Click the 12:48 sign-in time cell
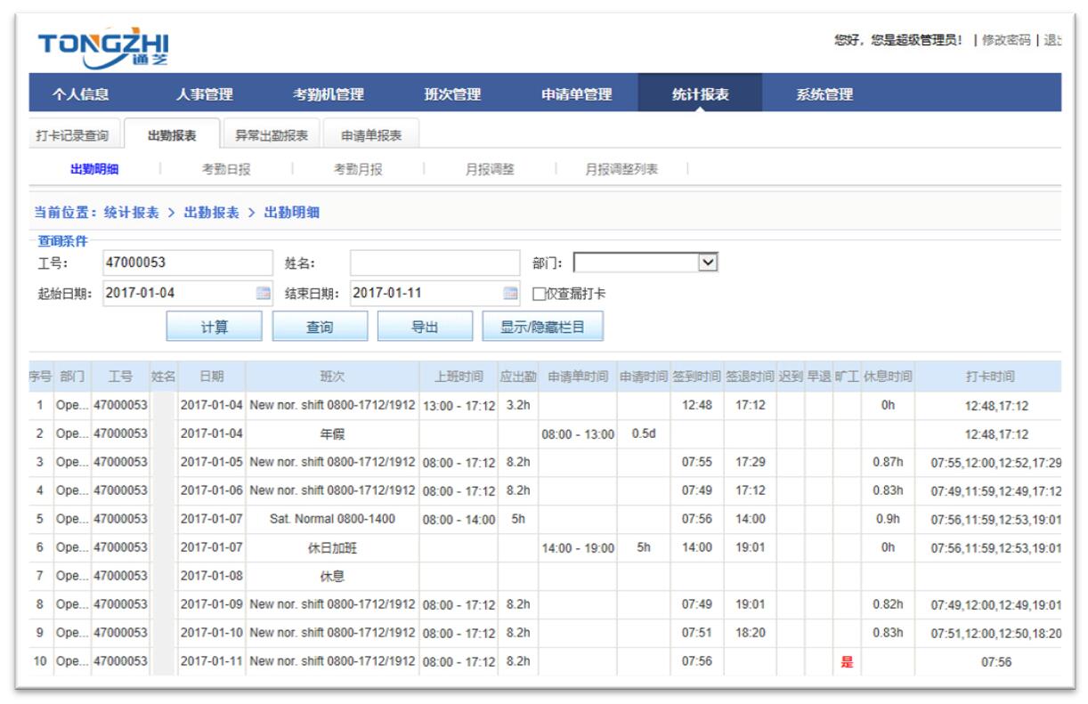The height and width of the screenshot is (704, 1088). [x=697, y=406]
